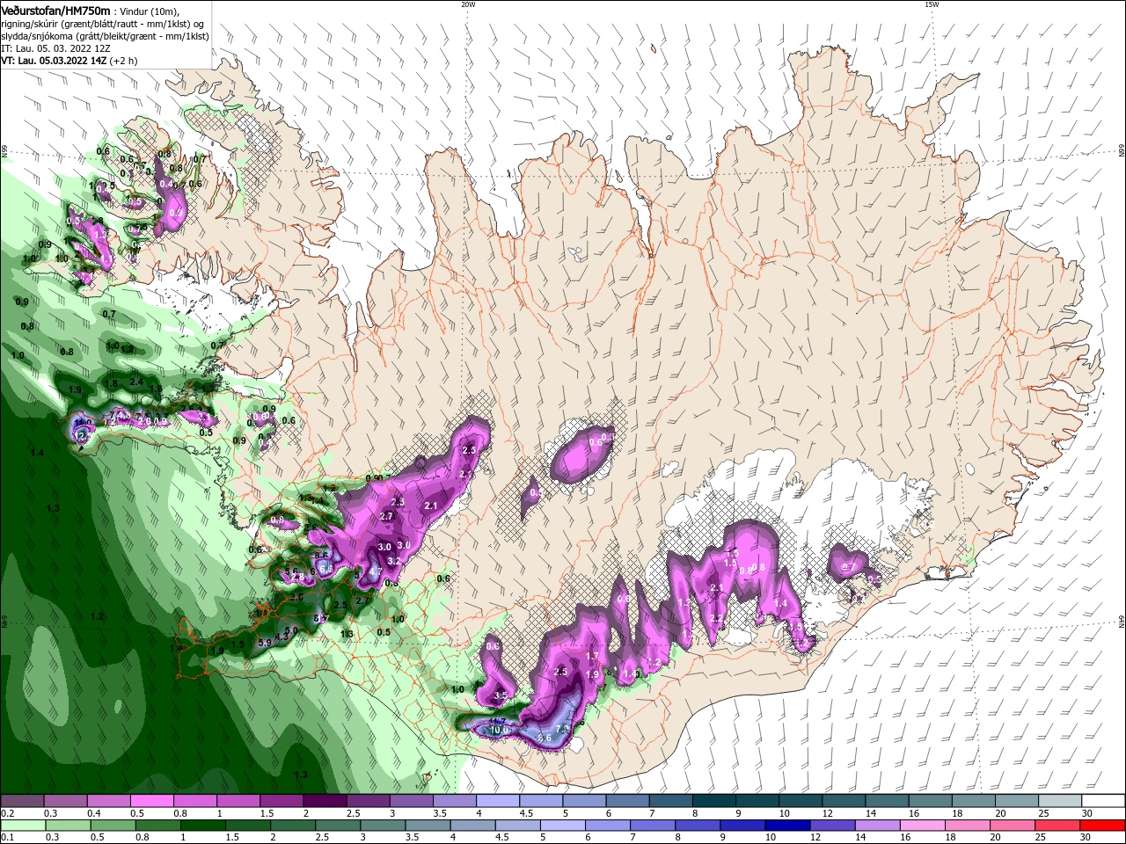Pick the pale pink swatch at 16 in bottom legend
The width and height of the screenshot is (1126, 844).
[x=922, y=826]
